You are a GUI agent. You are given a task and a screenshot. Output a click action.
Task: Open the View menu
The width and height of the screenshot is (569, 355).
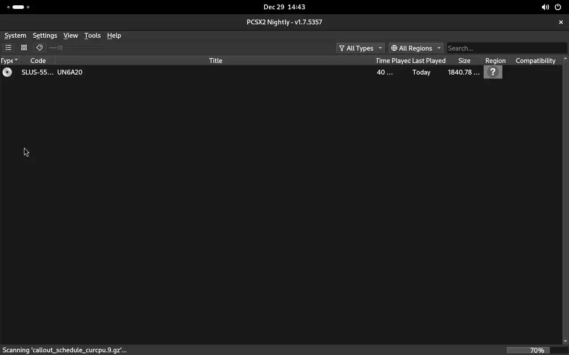pyautogui.click(x=71, y=35)
